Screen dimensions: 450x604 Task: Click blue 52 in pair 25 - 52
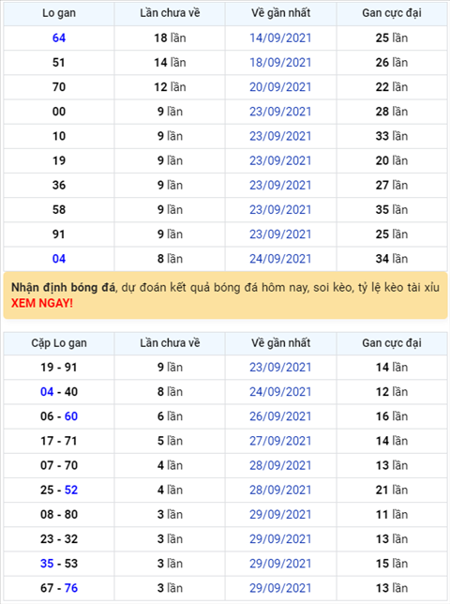71,490
